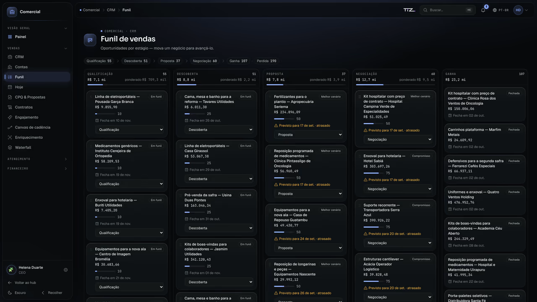
Task: Open the Waterfall sidebar item
Action: (37, 147)
